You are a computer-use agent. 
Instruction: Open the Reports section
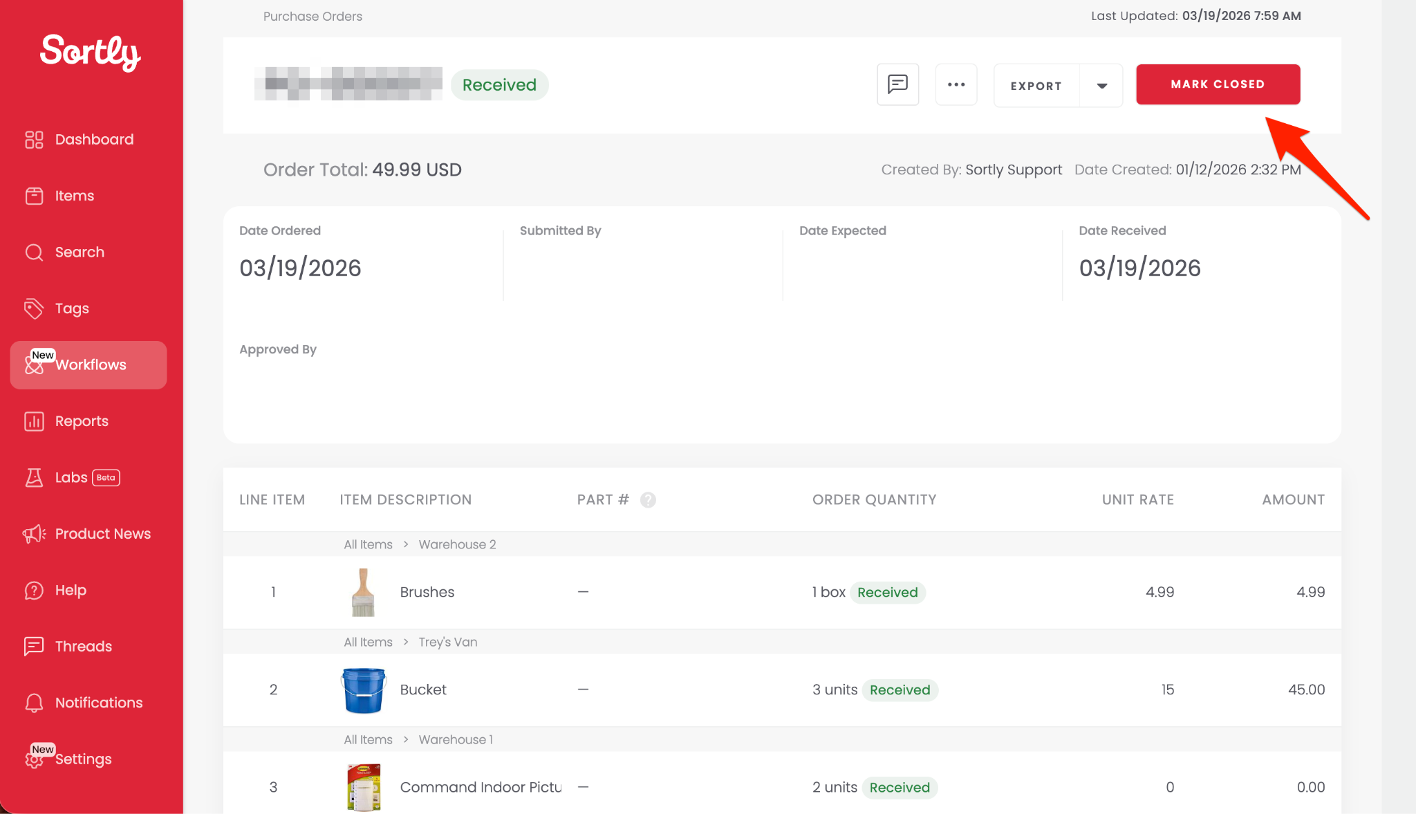coord(81,421)
